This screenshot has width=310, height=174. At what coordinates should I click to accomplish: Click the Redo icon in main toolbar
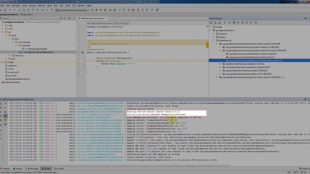[x=15, y=10]
